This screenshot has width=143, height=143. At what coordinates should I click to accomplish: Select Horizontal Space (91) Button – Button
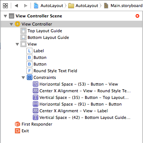(80, 104)
